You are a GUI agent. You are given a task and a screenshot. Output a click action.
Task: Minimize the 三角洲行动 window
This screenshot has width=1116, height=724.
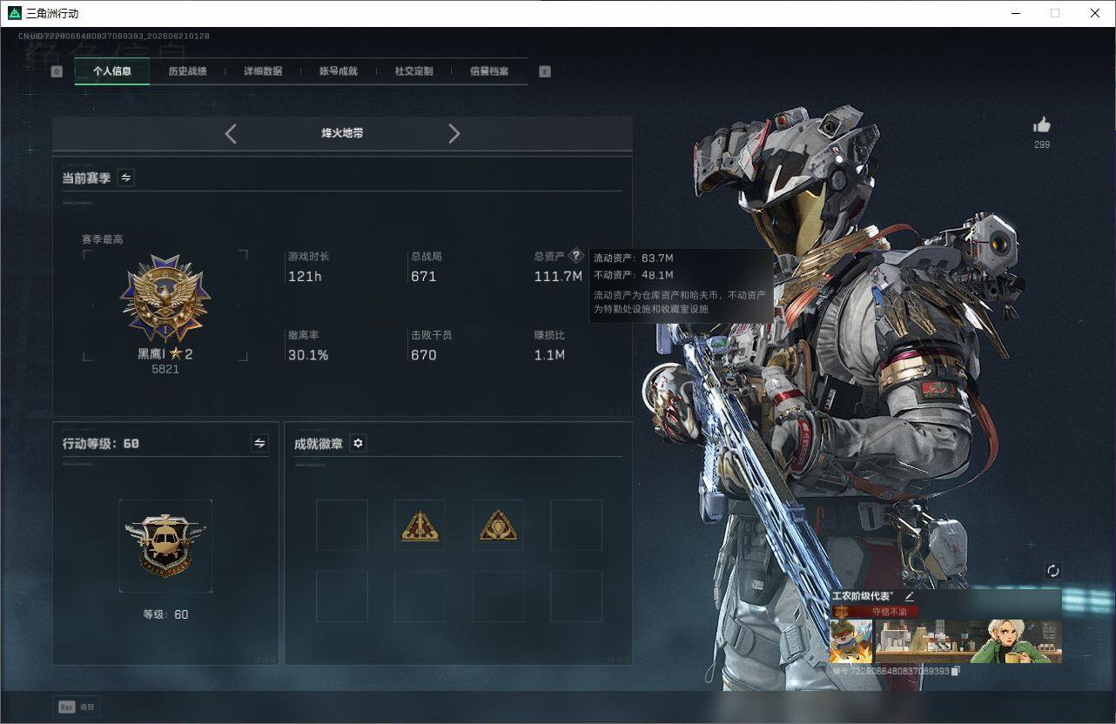pyautogui.click(x=1016, y=13)
